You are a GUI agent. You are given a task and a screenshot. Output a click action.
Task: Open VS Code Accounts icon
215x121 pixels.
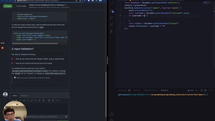click(112, 114)
